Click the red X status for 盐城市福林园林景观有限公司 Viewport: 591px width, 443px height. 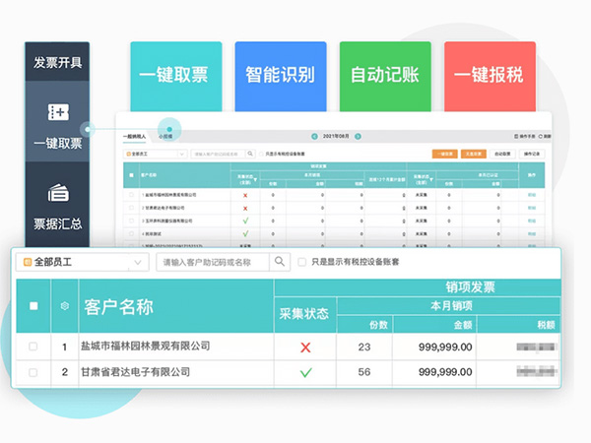[x=305, y=347]
